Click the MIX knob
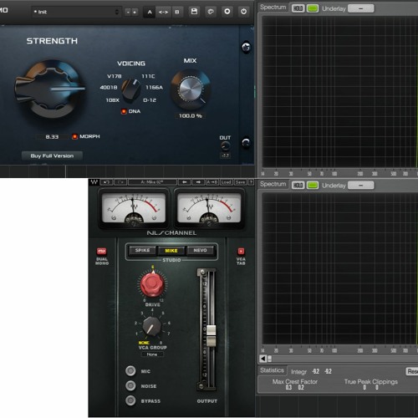418x418 pixels. tap(191, 89)
